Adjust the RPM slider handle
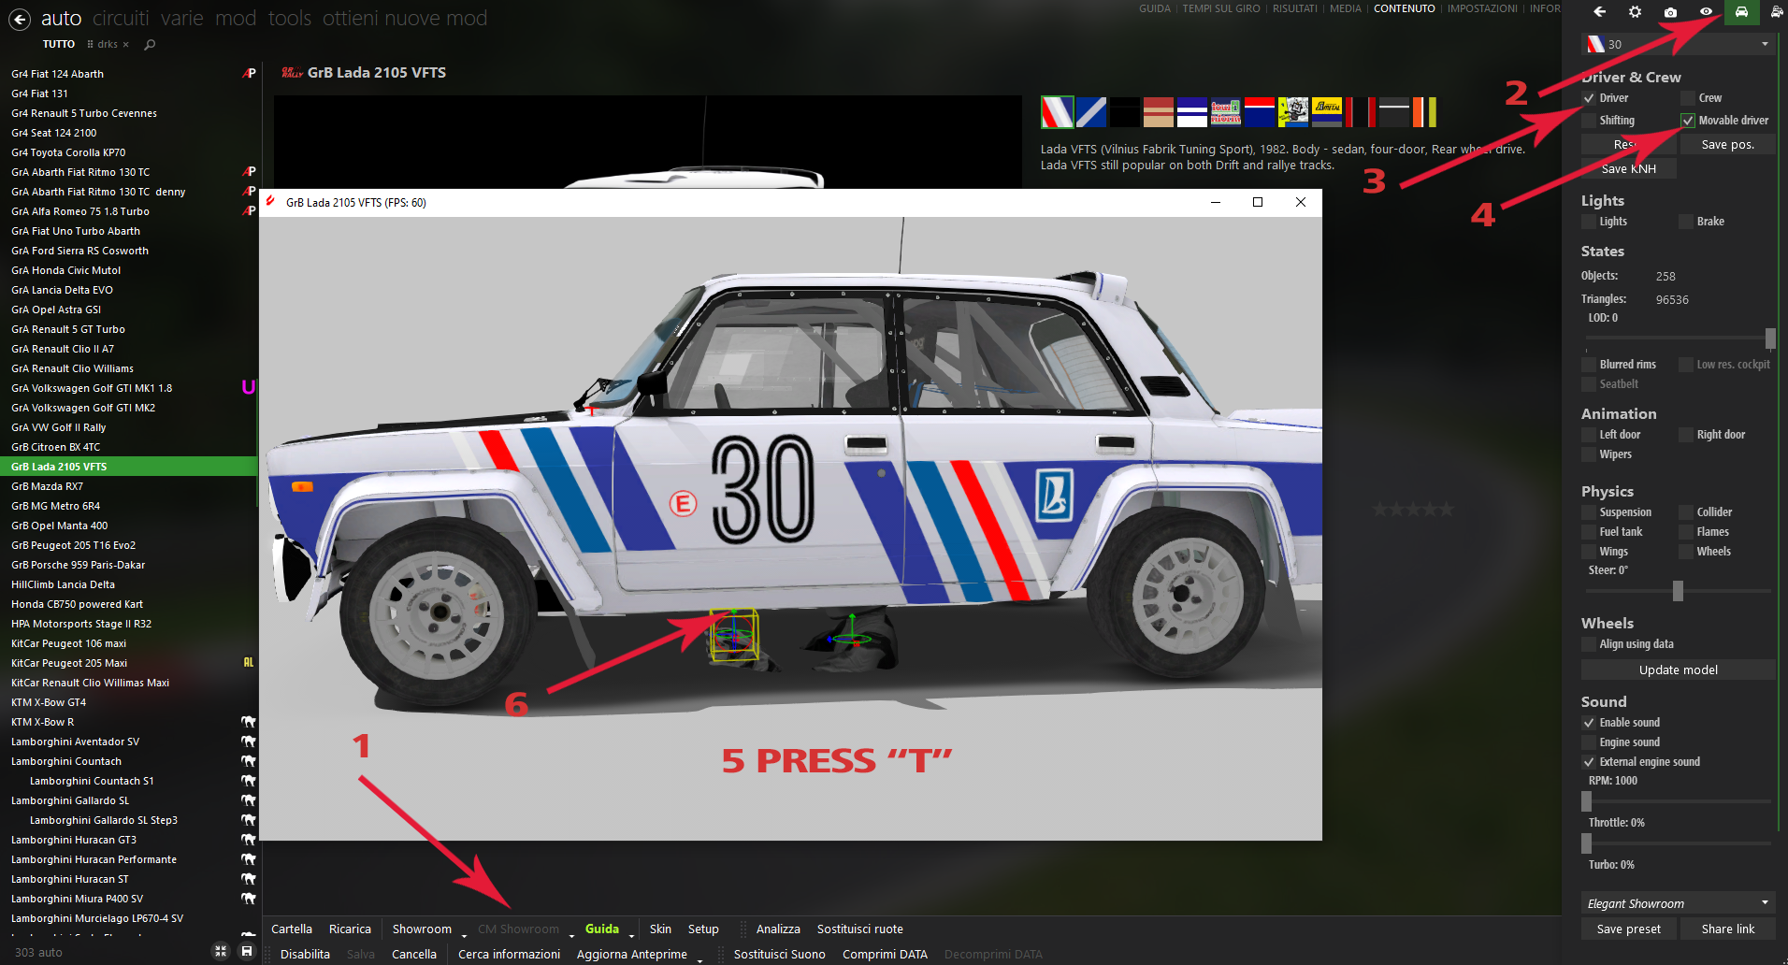This screenshot has width=1788, height=965. pyautogui.click(x=1586, y=801)
